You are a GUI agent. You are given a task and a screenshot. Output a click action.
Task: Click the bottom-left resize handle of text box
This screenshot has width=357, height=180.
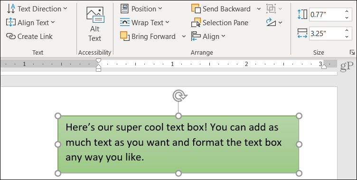(x=58, y=173)
